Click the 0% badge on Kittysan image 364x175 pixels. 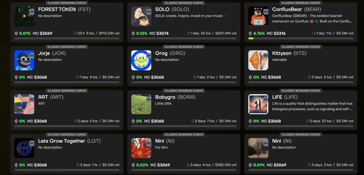pos(266,56)
